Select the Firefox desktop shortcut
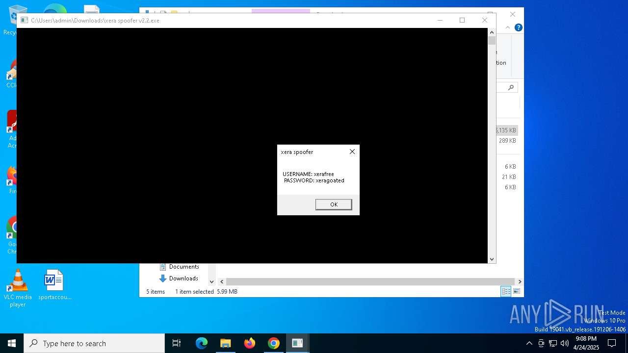 11,179
